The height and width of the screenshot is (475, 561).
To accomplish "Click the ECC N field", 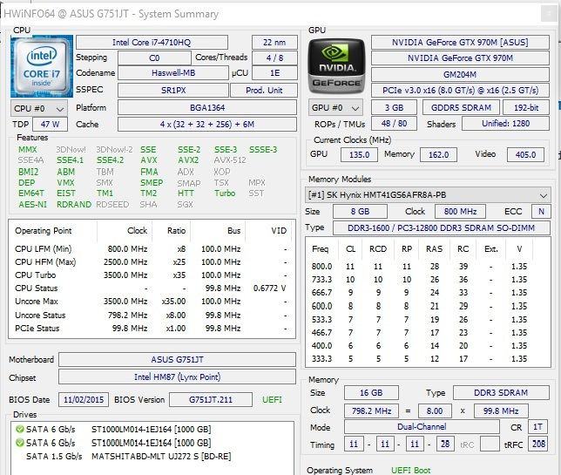I will point(541,211).
